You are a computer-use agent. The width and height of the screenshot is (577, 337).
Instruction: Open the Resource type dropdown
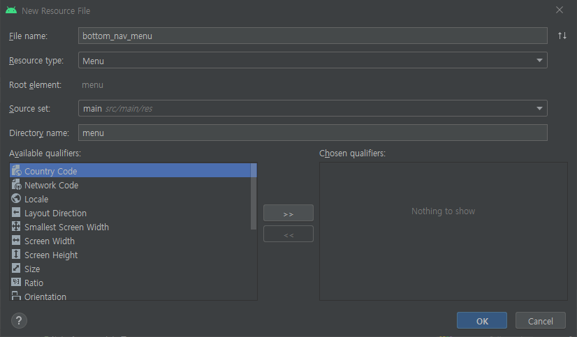point(313,60)
